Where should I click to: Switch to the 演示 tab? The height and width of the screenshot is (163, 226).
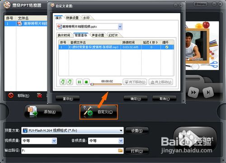[58, 18]
